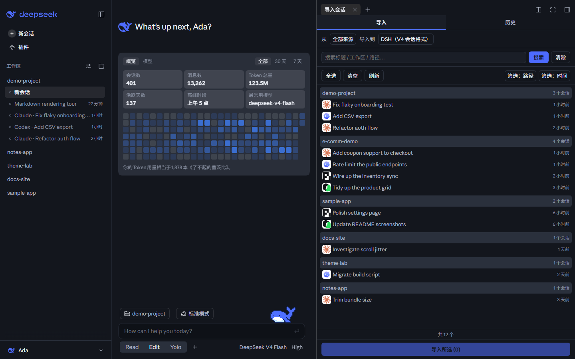Open DSH (V4 会话格式) target dropdown
Viewport: 575px width, 359px height.
point(406,39)
